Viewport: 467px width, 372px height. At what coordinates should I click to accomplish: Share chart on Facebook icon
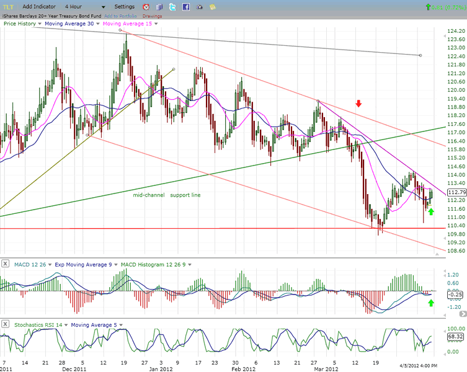pyautogui.click(x=186, y=7)
